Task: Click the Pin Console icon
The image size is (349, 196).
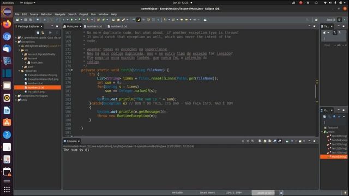Action: point(287,141)
